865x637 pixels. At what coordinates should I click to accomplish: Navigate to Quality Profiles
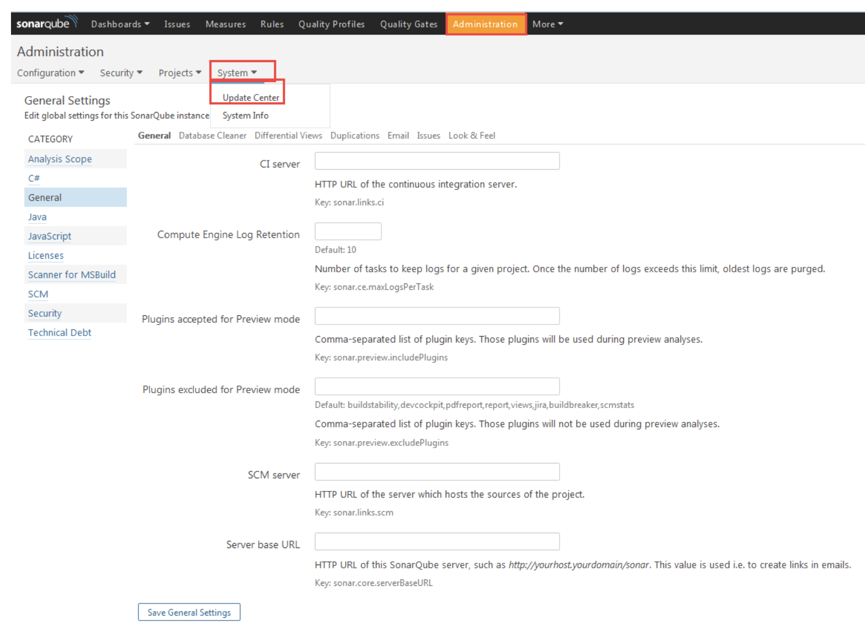(331, 24)
